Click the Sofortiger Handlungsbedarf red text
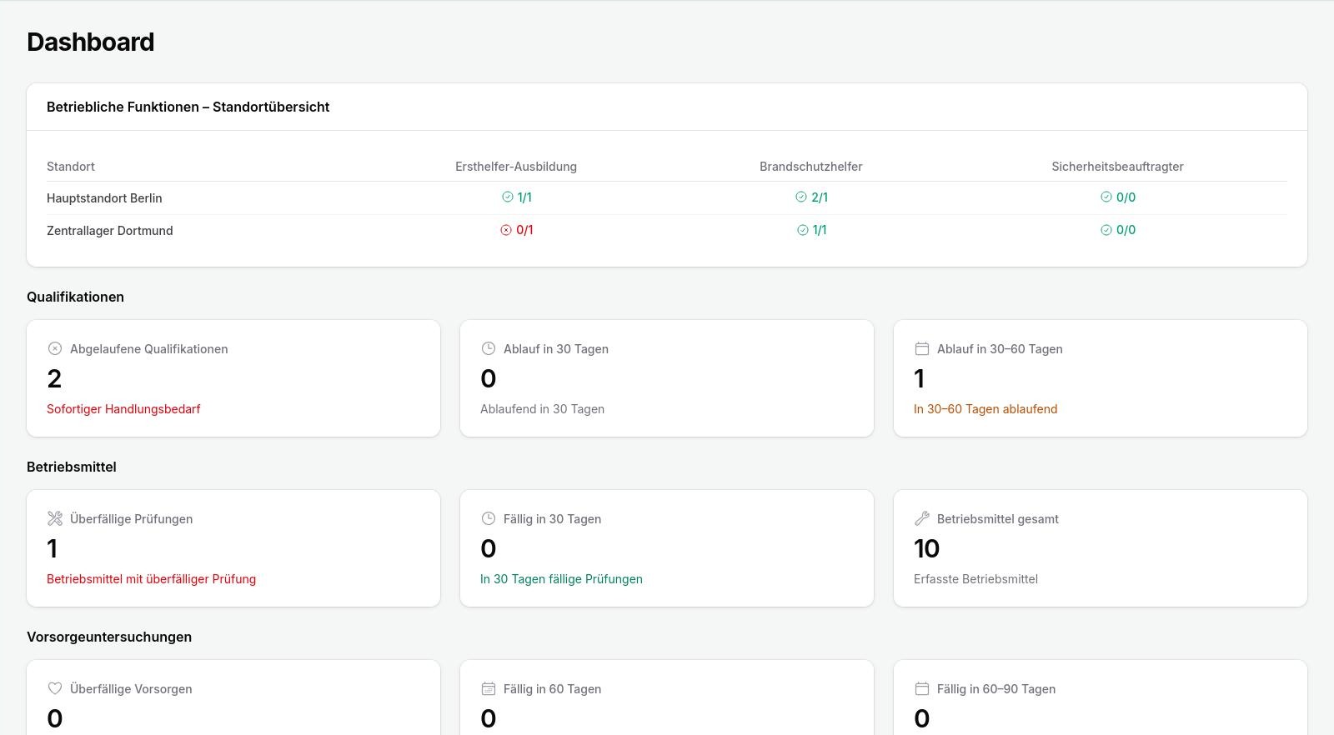1334x735 pixels. click(123, 409)
